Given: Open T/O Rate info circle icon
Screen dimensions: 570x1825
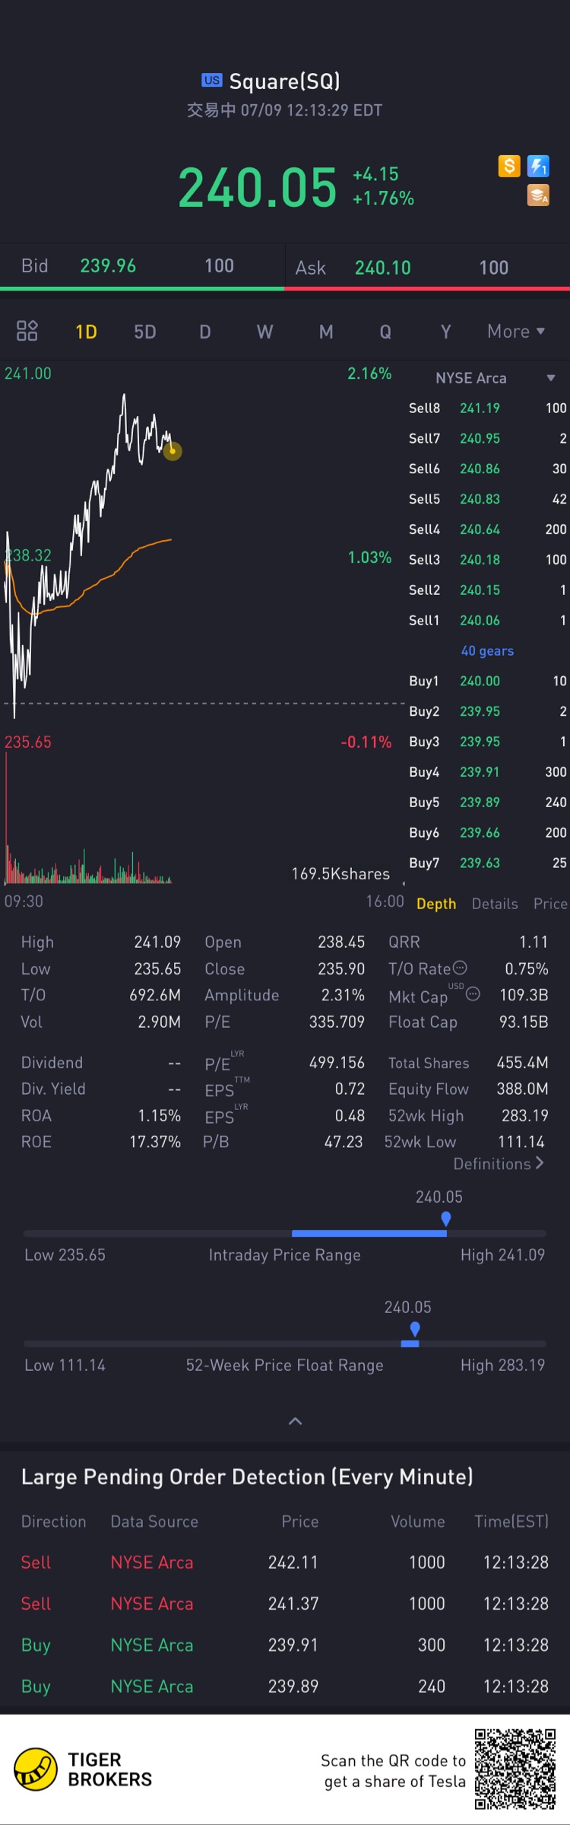Looking at the screenshot, I should point(460,968).
